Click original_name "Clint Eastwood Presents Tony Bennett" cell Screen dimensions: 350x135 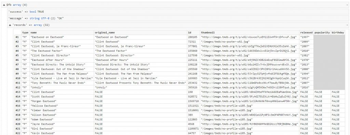(x=140, y=83)
